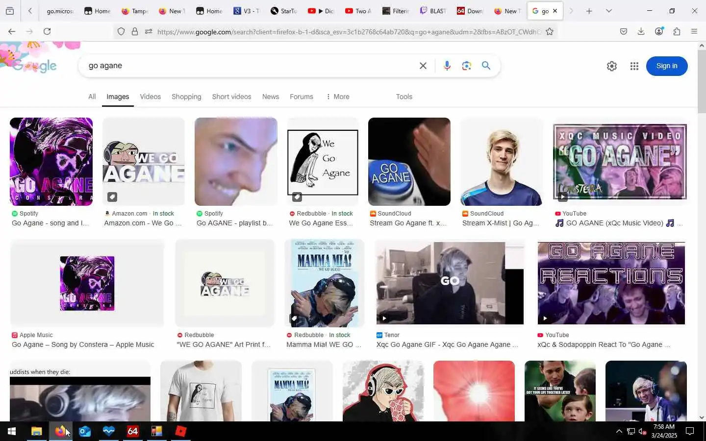Open the Spotify Go Agane Constera cover thumbnail
The height and width of the screenshot is (441, 706).
[51, 162]
